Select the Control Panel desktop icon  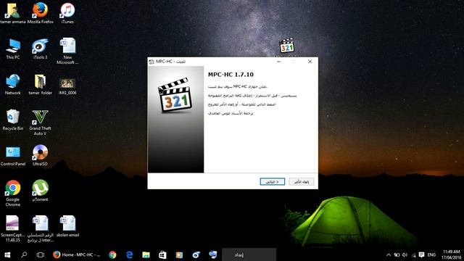click(x=13, y=155)
